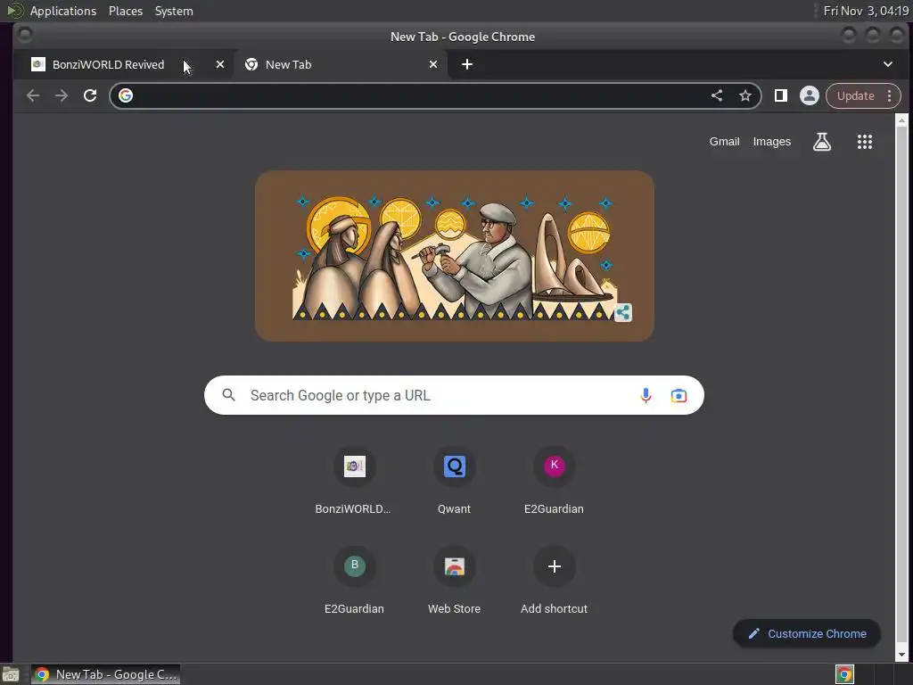Screen dimensions: 913x685
Task: Open the Search Labs flask icon
Action: [821, 142]
